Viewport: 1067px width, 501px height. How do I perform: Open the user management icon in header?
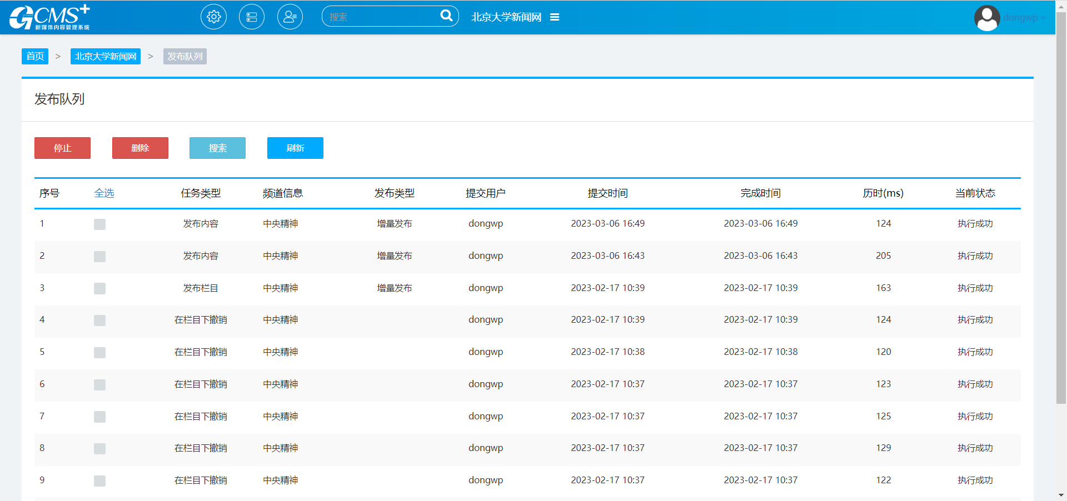(290, 17)
